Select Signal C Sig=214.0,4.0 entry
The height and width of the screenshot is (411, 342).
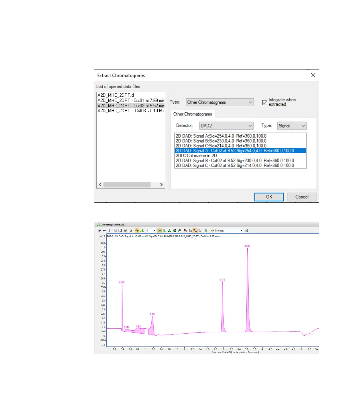(221, 146)
